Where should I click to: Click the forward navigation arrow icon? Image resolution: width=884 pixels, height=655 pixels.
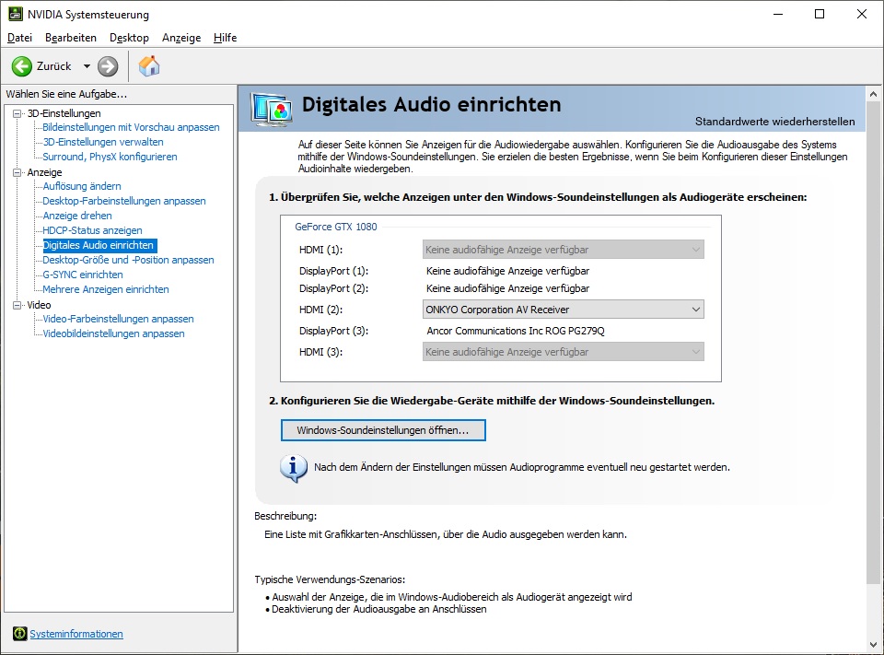(107, 65)
